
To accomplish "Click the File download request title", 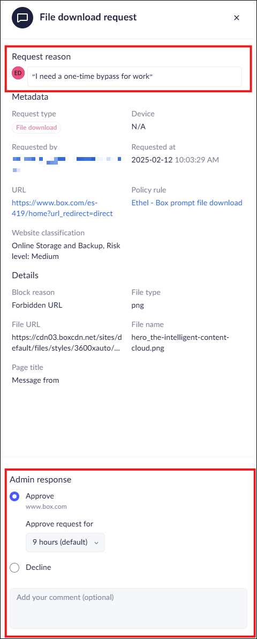I will pos(88,17).
